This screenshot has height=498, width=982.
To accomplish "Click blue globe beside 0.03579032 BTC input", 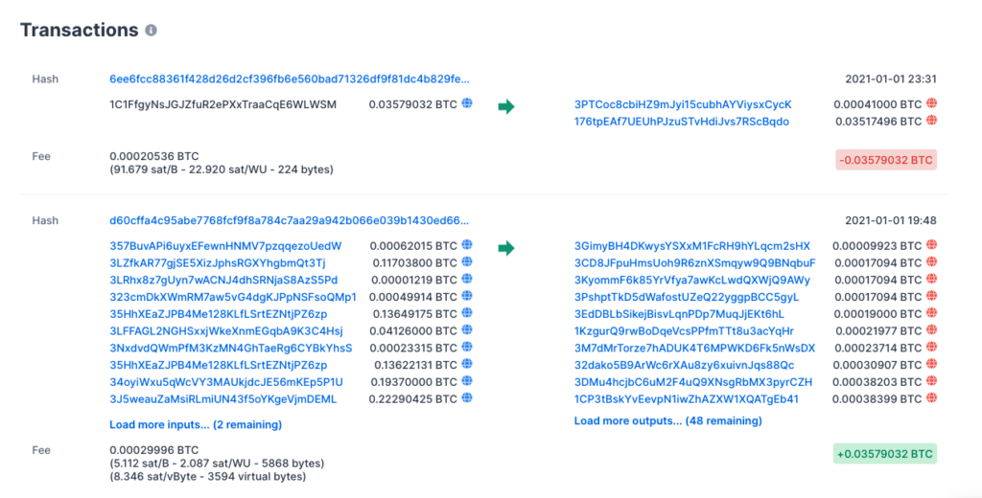I will pos(467,103).
